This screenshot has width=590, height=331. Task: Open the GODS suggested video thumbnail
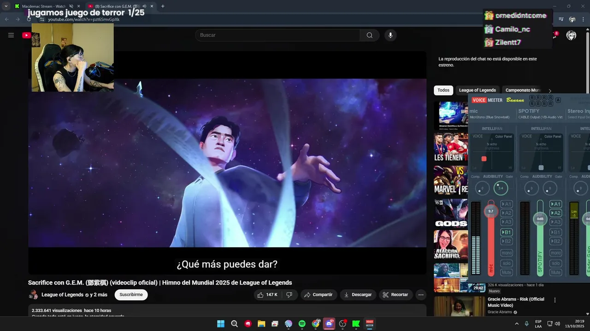click(x=451, y=213)
